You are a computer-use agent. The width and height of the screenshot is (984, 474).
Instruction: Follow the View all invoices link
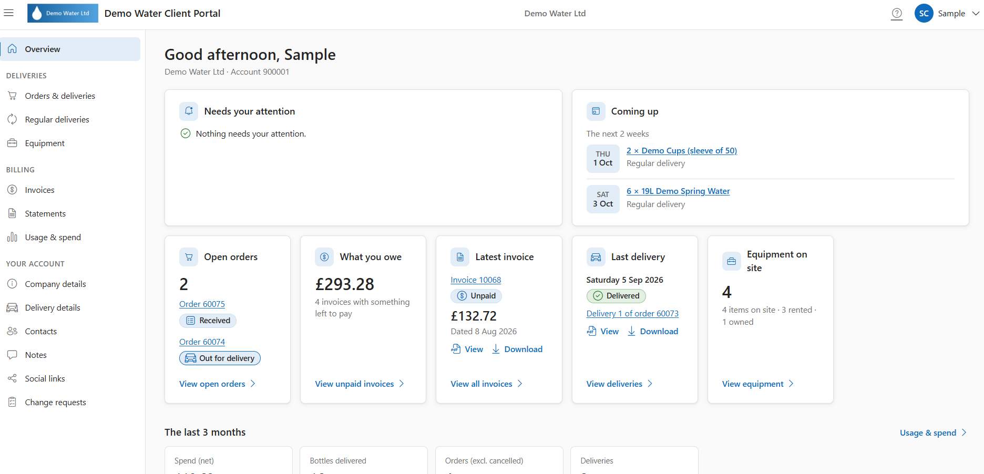coord(487,384)
